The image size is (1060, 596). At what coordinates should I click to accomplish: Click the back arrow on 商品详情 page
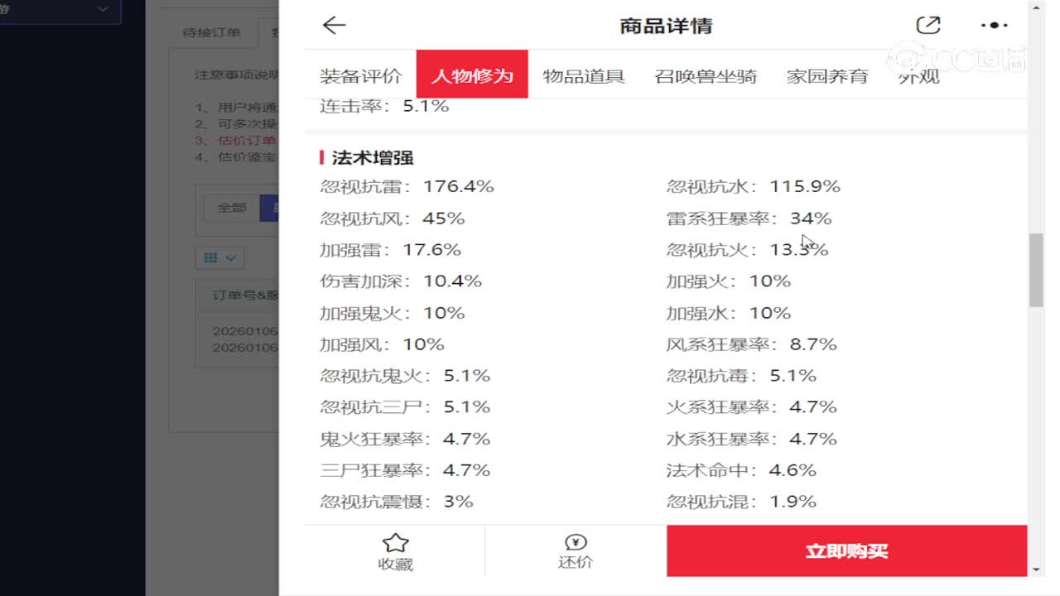tap(333, 26)
